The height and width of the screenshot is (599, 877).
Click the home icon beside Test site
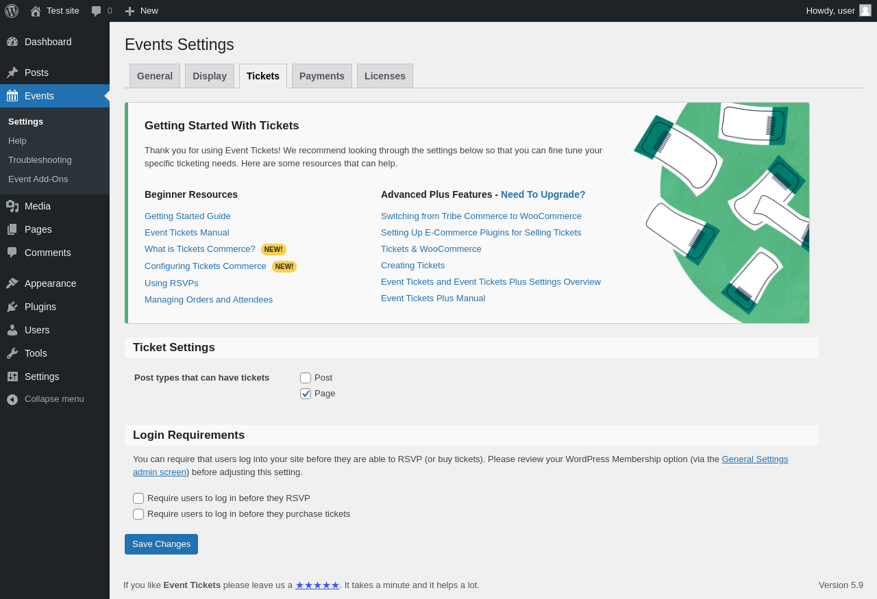[36, 11]
